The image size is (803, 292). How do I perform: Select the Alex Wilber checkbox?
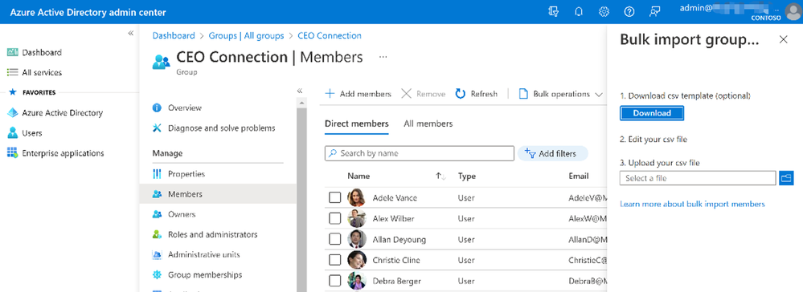(334, 218)
